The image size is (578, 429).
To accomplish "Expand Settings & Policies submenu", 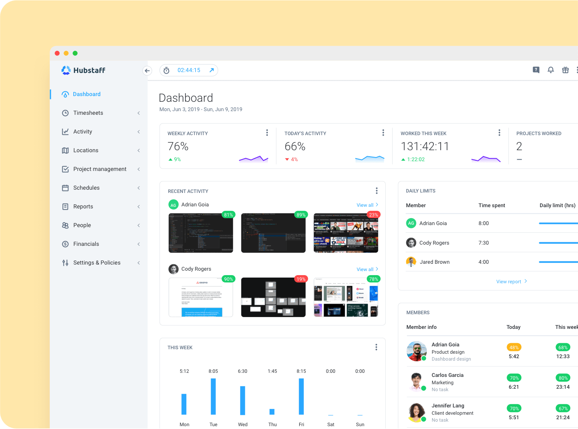I will [139, 263].
